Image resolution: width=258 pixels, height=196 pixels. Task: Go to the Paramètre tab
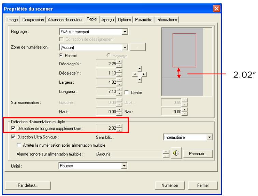[x=144, y=20]
